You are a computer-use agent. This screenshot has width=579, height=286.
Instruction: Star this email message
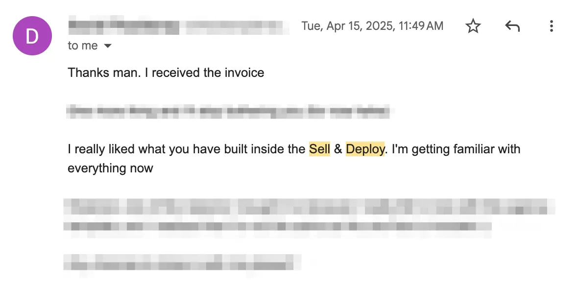pyautogui.click(x=473, y=26)
